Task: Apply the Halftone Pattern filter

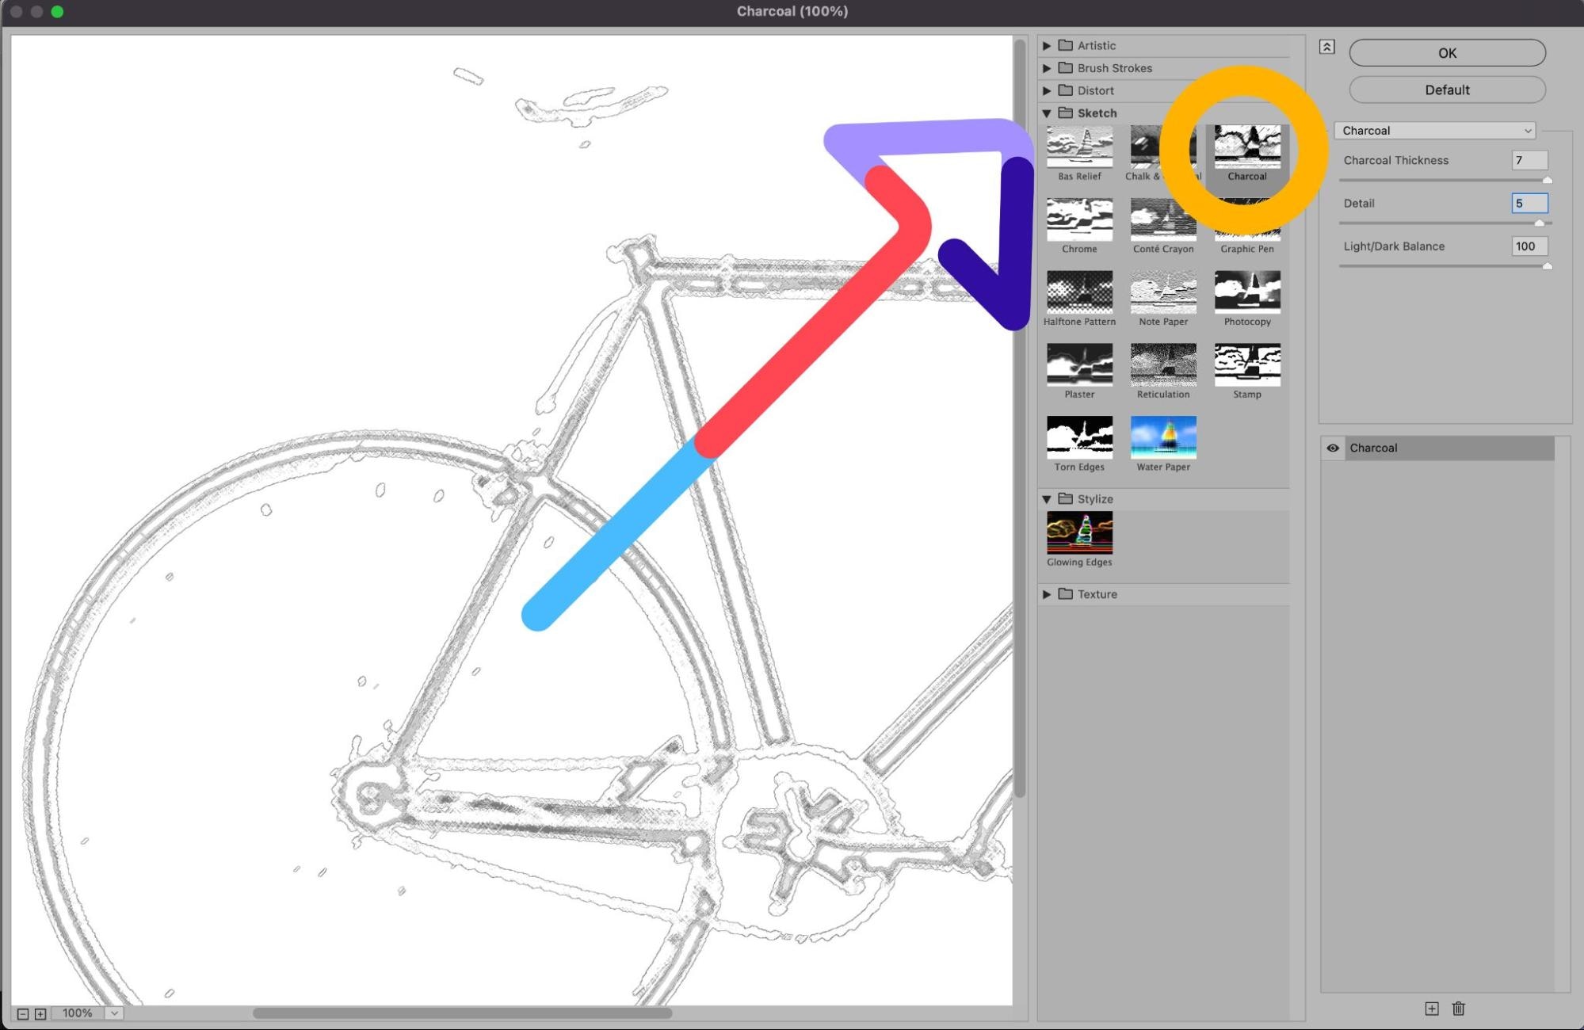Action: click(1079, 292)
